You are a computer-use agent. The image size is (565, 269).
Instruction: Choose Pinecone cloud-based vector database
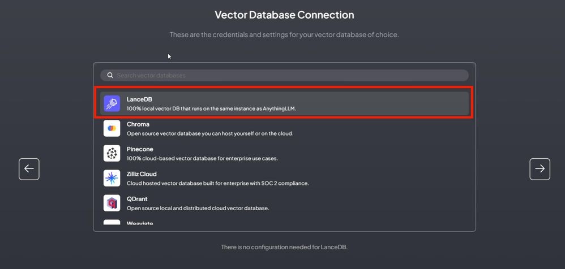(285, 153)
